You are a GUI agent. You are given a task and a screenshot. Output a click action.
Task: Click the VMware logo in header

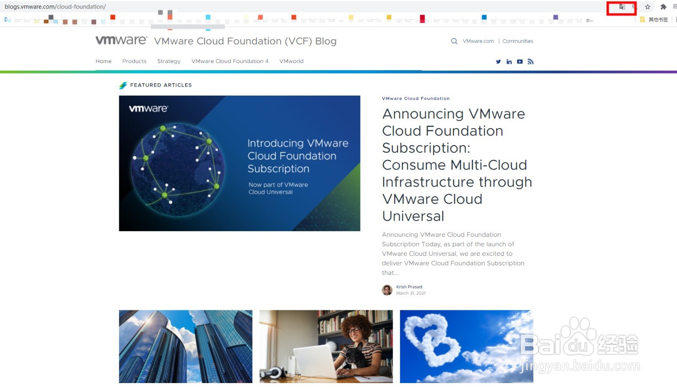121,40
